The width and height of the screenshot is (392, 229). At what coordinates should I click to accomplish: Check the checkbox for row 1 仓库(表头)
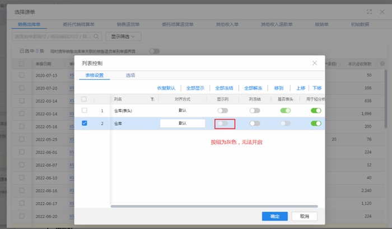click(x=85, y=111)
